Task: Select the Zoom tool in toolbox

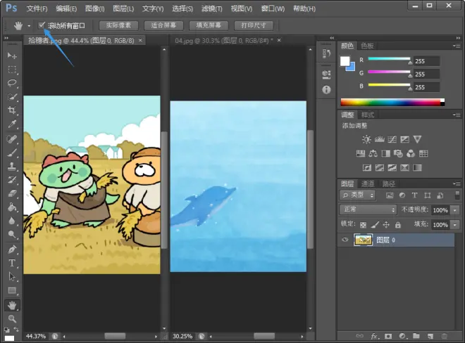Action: point(12,318)
